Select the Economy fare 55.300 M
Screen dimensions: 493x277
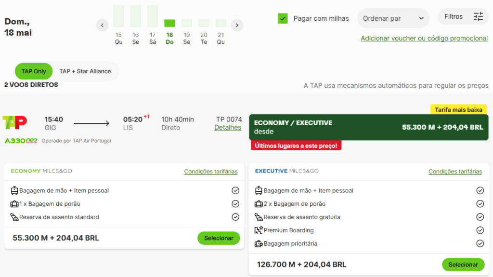(x=219, y=238)
